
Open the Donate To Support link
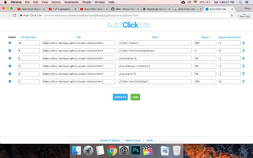(110, 141)
